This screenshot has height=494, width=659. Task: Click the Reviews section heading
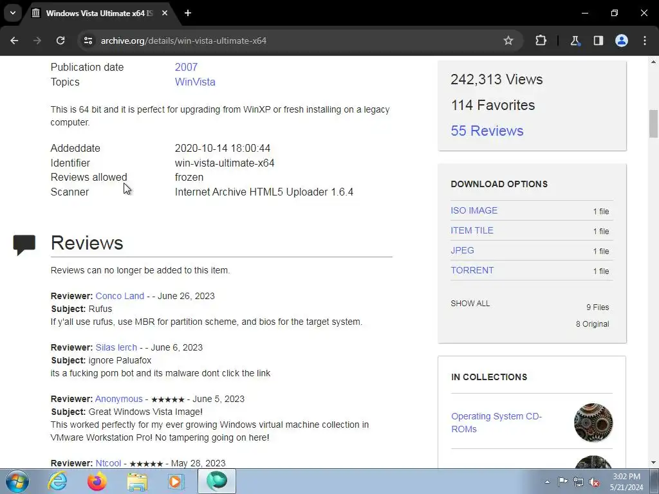pyautogui.click(x=87, y=242)
